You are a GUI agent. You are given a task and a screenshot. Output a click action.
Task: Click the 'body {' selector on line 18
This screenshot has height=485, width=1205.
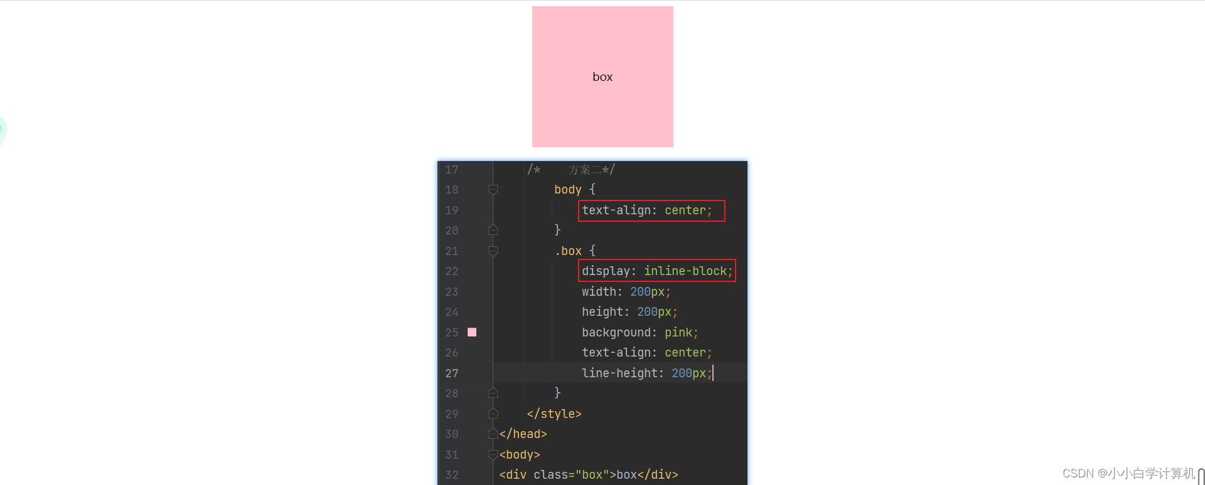click(x=575, y=190)
